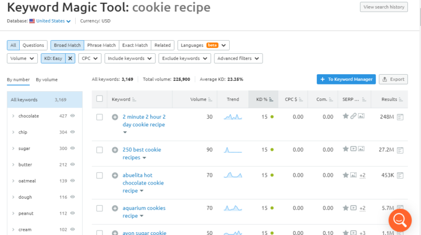Click the Export button
Screen dimensions: 421x235
coord(394,79)
